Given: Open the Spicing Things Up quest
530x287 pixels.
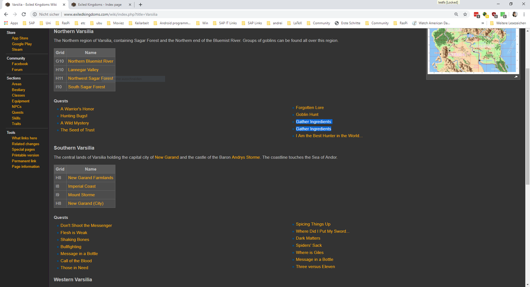Looking at the screenshot, I should [x=313, y=224].
